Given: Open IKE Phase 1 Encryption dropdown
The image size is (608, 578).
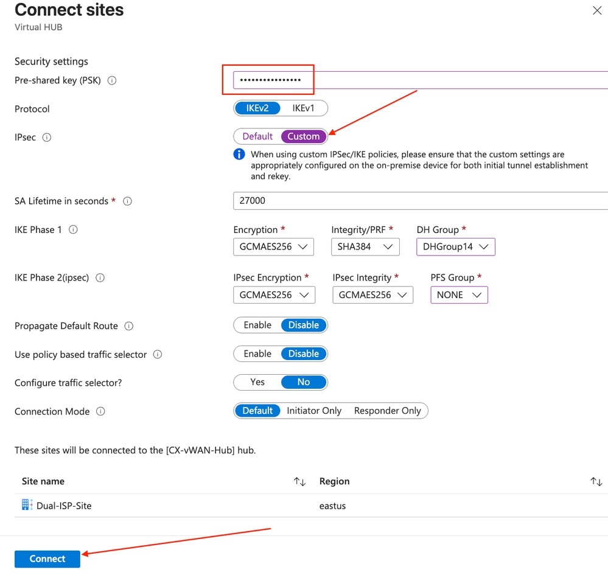Looking at the screenshot, I should pyautogui.click(x=273, y=247).
